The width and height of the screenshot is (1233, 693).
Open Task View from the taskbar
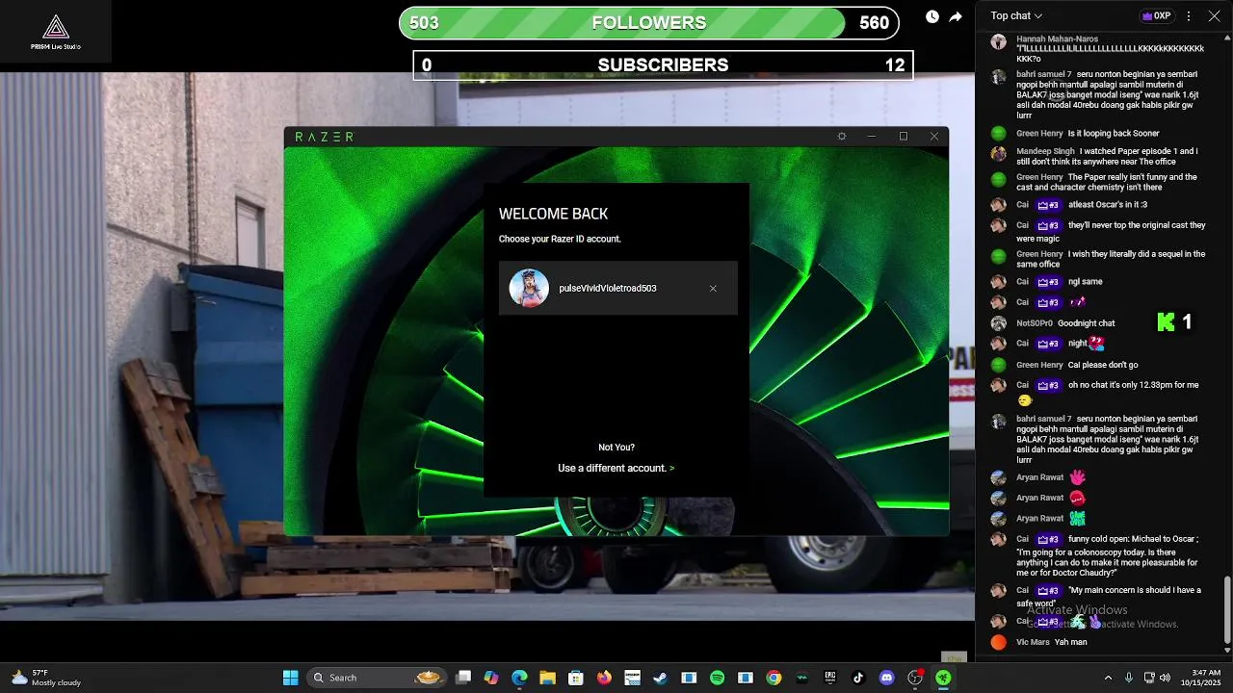[463, 678]
